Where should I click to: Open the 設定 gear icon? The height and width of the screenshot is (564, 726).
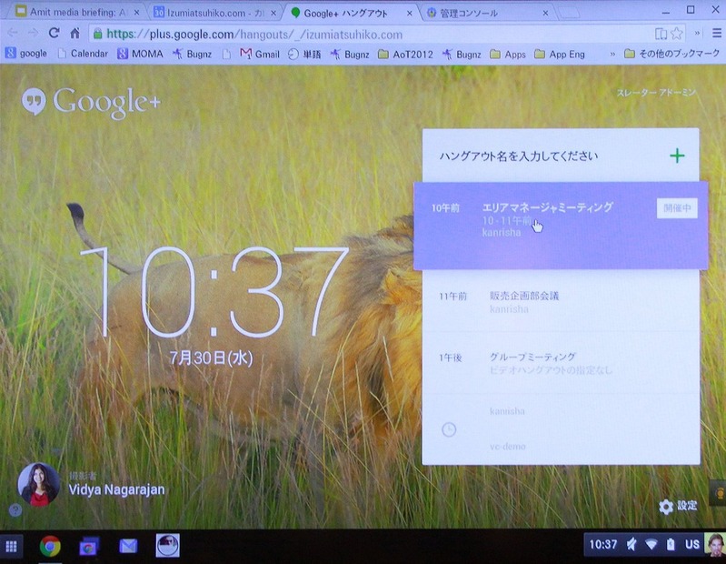pyautogui.click(x=666, y=507)
